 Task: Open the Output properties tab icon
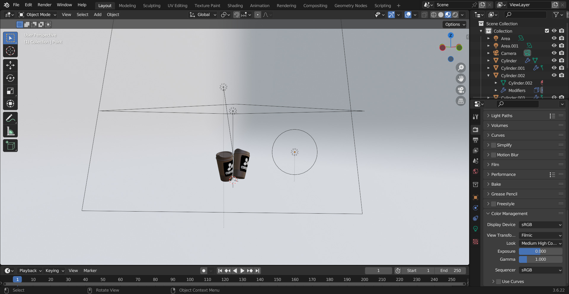pos(476,140)
